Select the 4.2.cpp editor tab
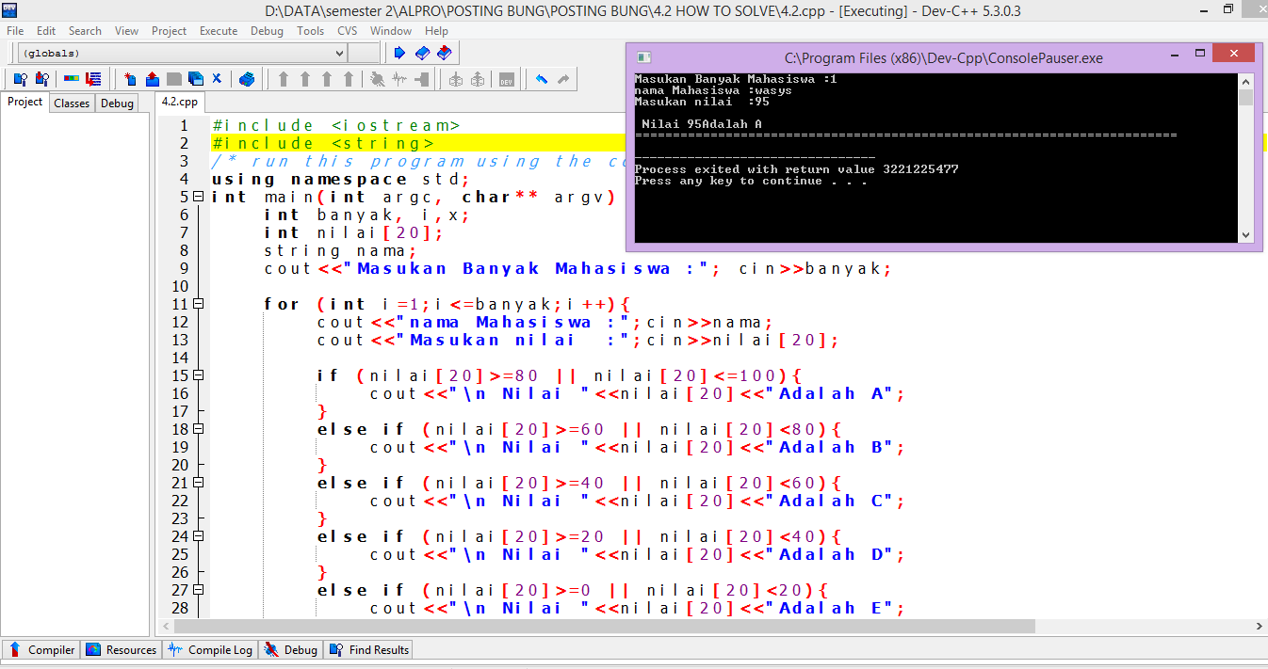 coord(179,102)
